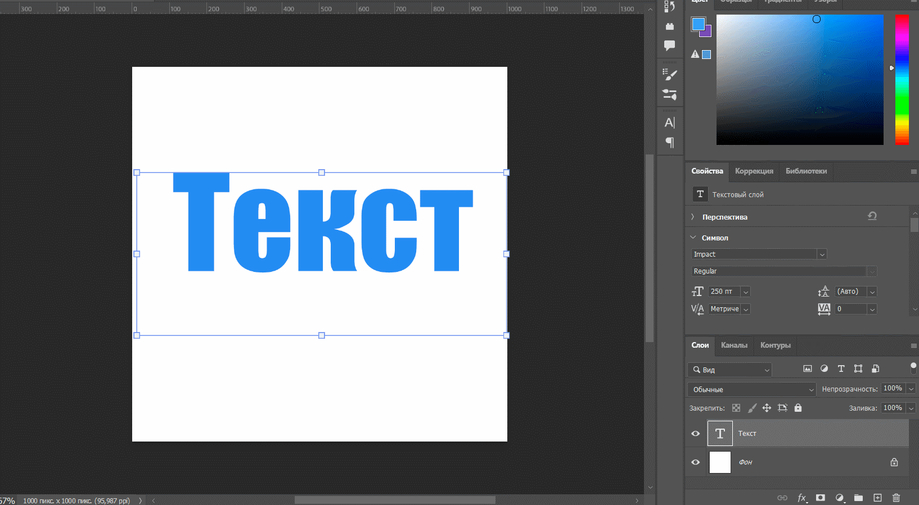Add a layer mask
The width and height of the screenshot is (919, 505).
point(821,498)
